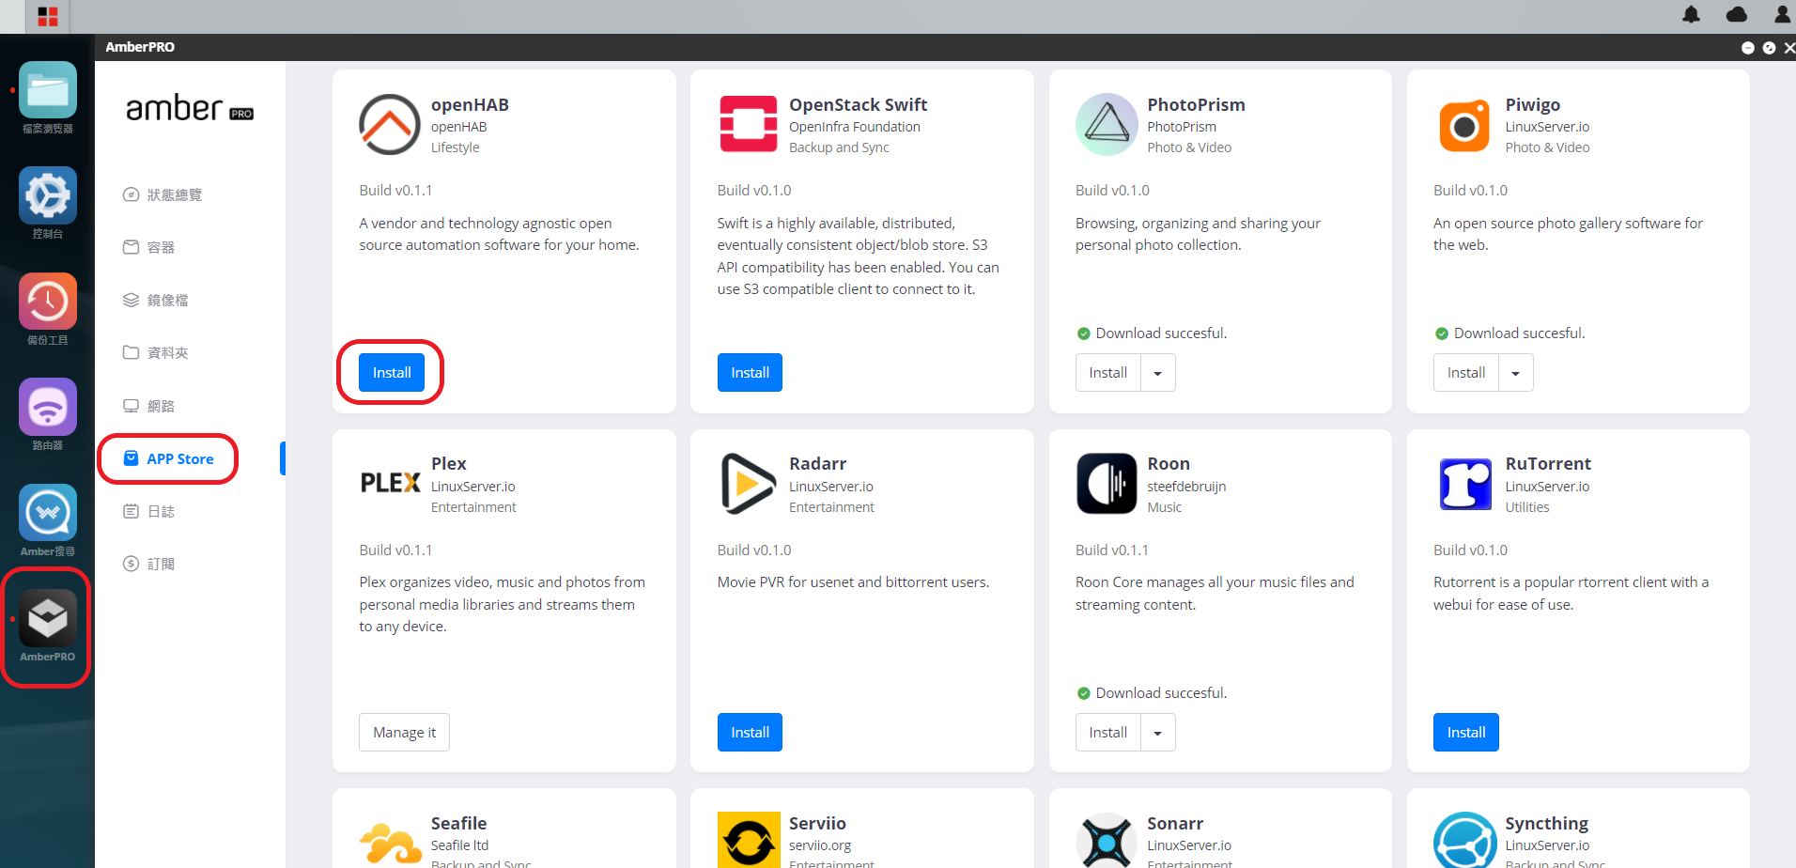
Task: Launch the backup tool clock icon
Action: pos(47,302)
